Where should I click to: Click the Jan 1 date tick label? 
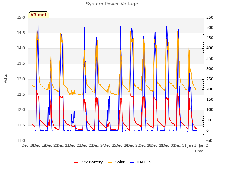pyautogui.click(x=192, y=145)
